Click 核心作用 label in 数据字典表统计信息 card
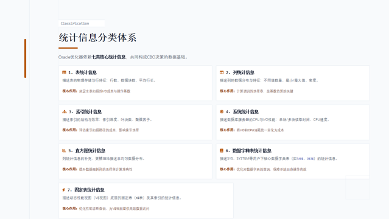 pos(227,169)
